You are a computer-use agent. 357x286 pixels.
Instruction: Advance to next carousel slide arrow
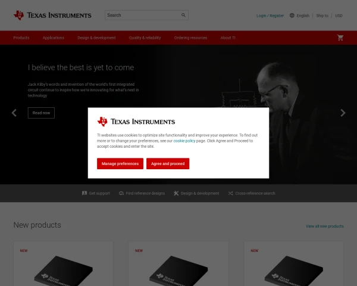[x=343, y=113]
